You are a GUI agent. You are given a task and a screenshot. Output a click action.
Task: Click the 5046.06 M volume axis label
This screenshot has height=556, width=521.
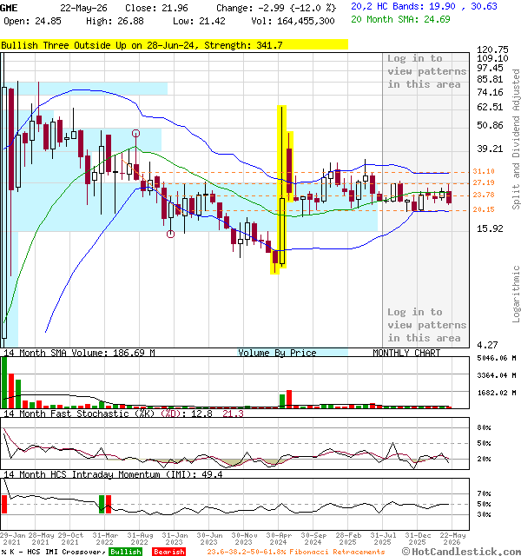(496, 358)
